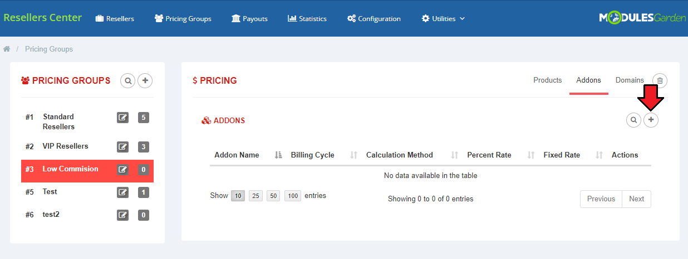Click the Pricing Groups breadcrumb

tap(49, 49)
